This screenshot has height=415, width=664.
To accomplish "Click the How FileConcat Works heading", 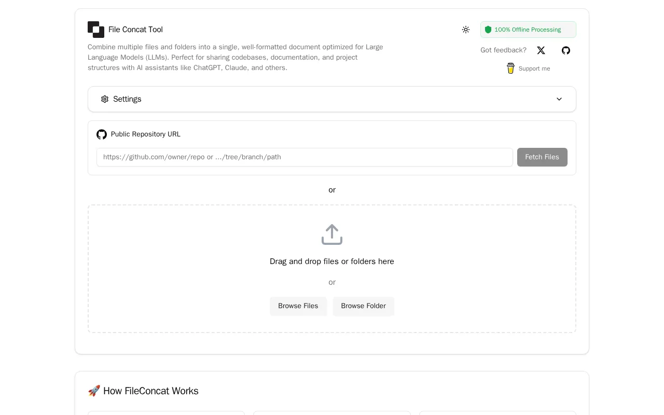I will tap(150, 391).
